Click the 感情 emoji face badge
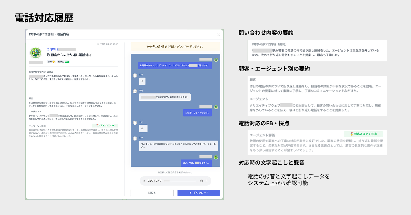Image resolution: width=411 pixels, height=215 pixels. tap(53, 62)
